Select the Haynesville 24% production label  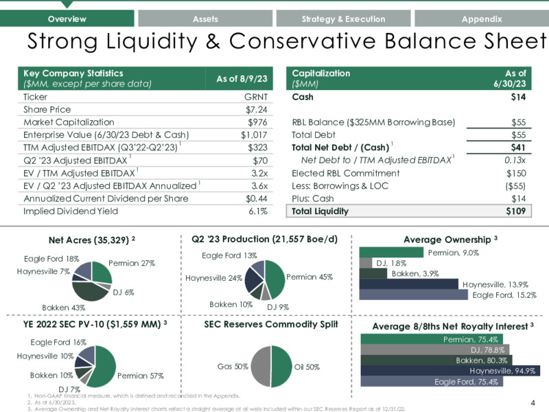(x=213, y=278)
